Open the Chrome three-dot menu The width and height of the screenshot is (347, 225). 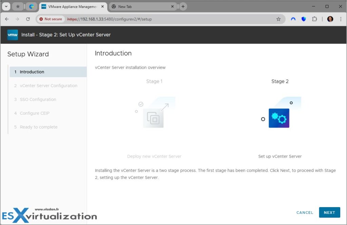click(341, 19)
